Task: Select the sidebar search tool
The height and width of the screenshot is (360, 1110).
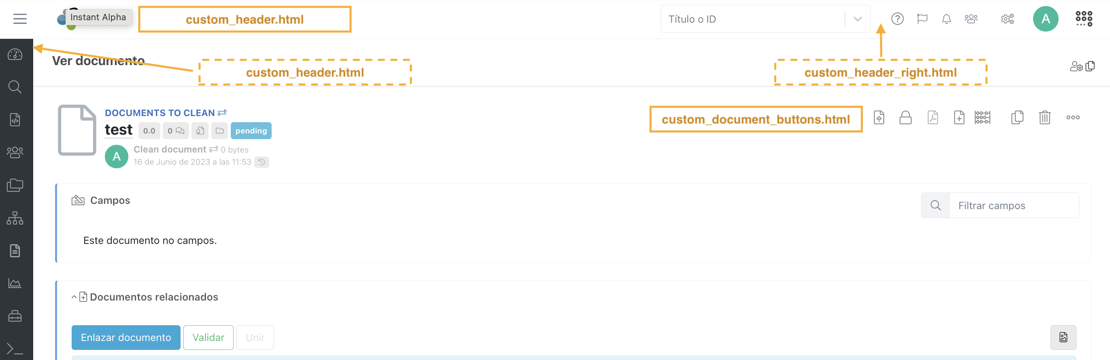Action: pyautogui.click(x=15, y=87)
